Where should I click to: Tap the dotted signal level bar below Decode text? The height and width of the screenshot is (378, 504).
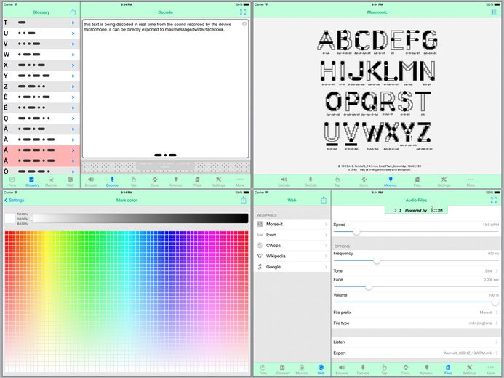pos(166,167)
